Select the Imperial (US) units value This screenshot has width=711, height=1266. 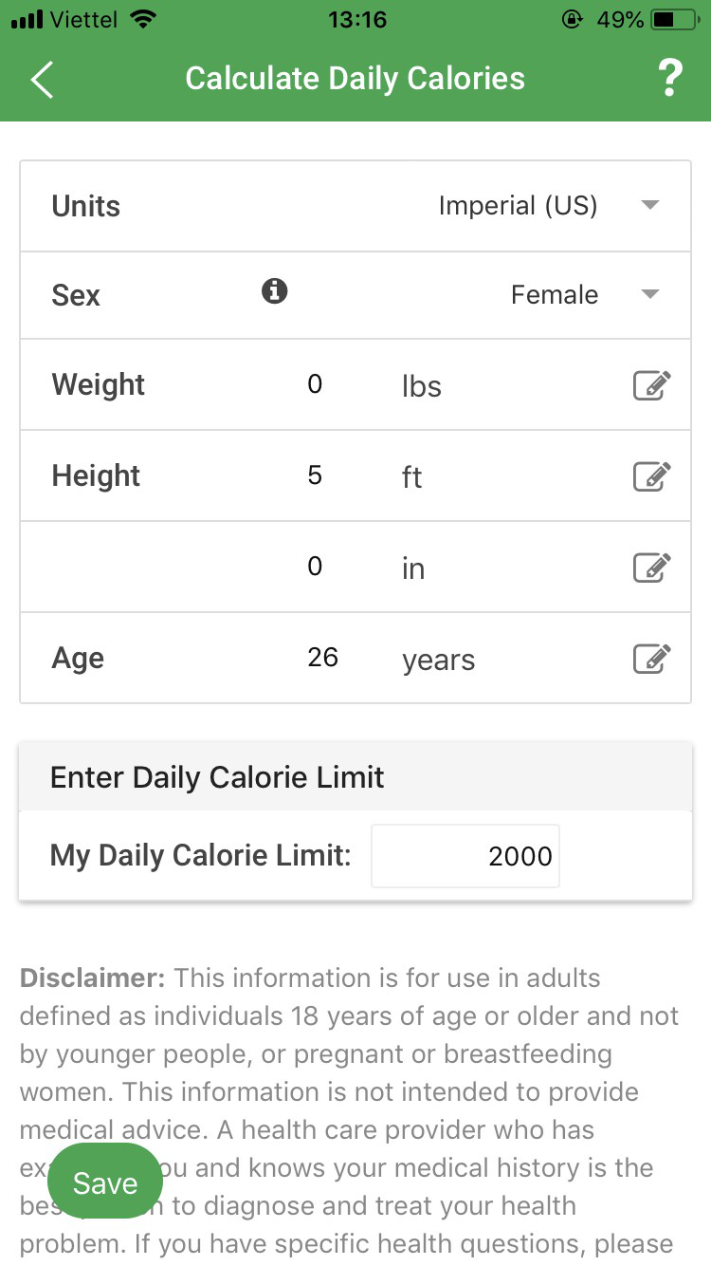[x=518, y=206]
